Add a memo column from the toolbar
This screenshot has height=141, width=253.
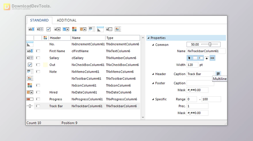pos(91,29)
